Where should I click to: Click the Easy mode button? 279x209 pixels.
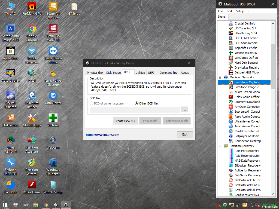(x=150, y=121)
